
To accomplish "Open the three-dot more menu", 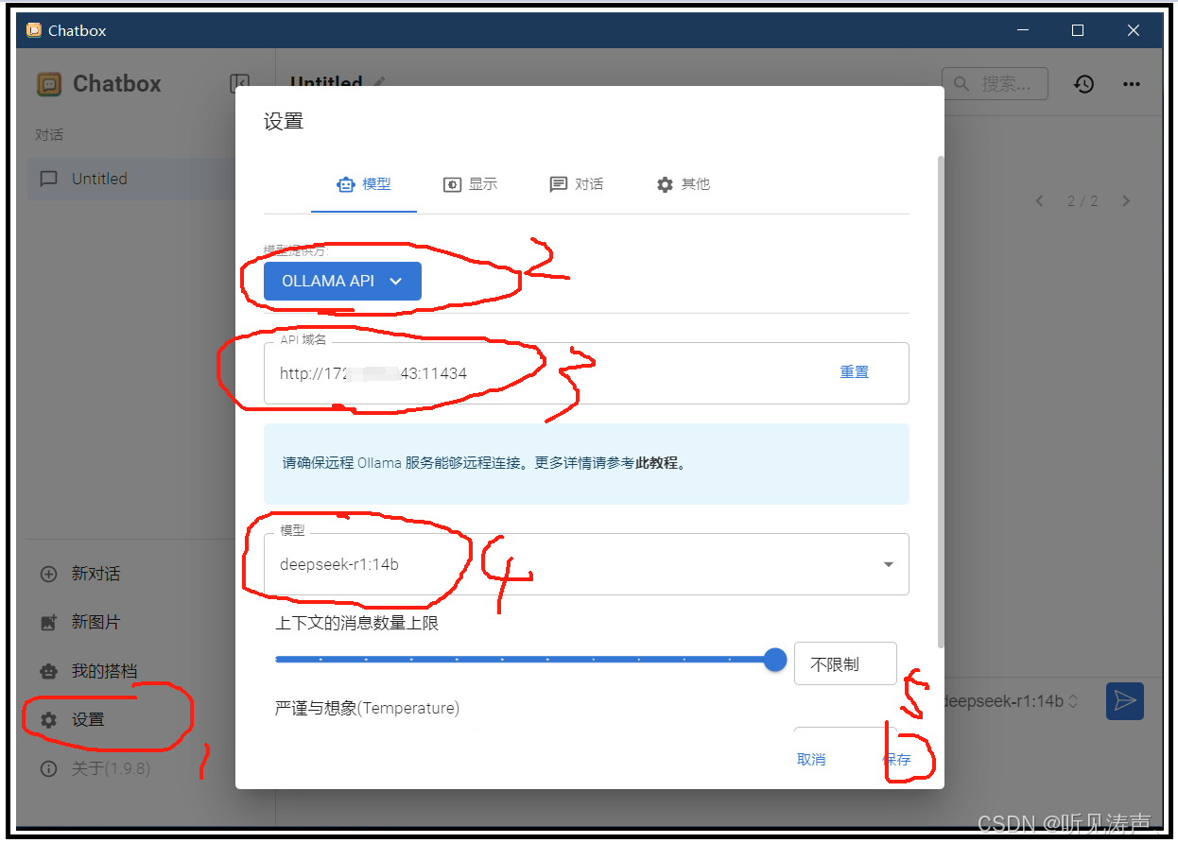I will pos(1131,84).
